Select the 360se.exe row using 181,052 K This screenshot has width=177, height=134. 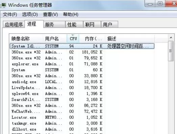tap(82, 52)
